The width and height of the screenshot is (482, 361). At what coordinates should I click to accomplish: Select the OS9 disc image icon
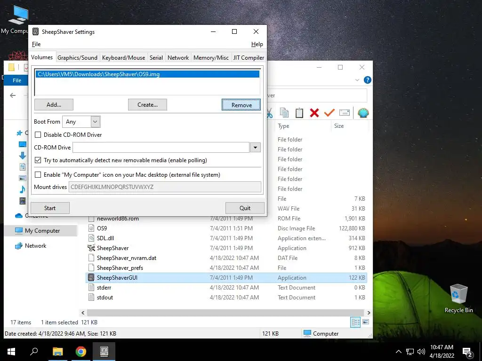pos(91,228)
